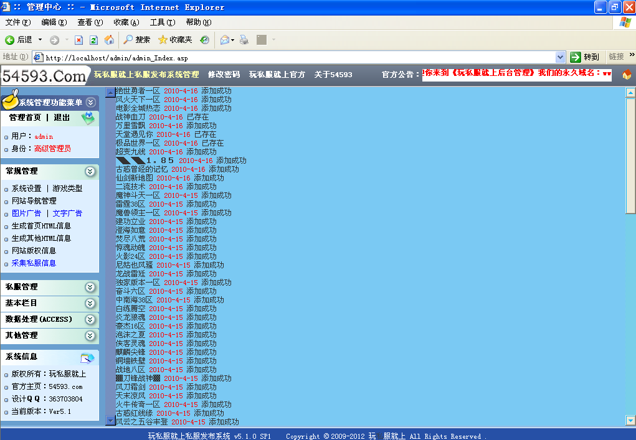Open the 工具(T) menu
Viewport: 636px width, 440px height.
coord(162,22)
